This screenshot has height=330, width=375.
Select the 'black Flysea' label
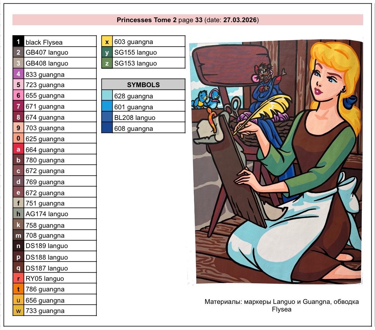(x=44, y=42)
